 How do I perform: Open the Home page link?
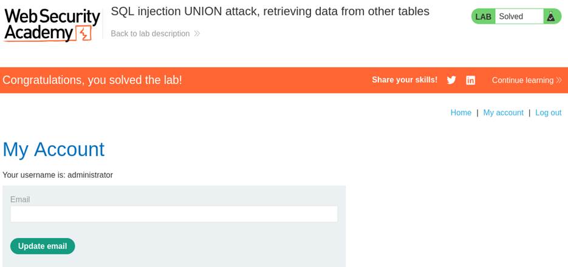click(460, 113)
